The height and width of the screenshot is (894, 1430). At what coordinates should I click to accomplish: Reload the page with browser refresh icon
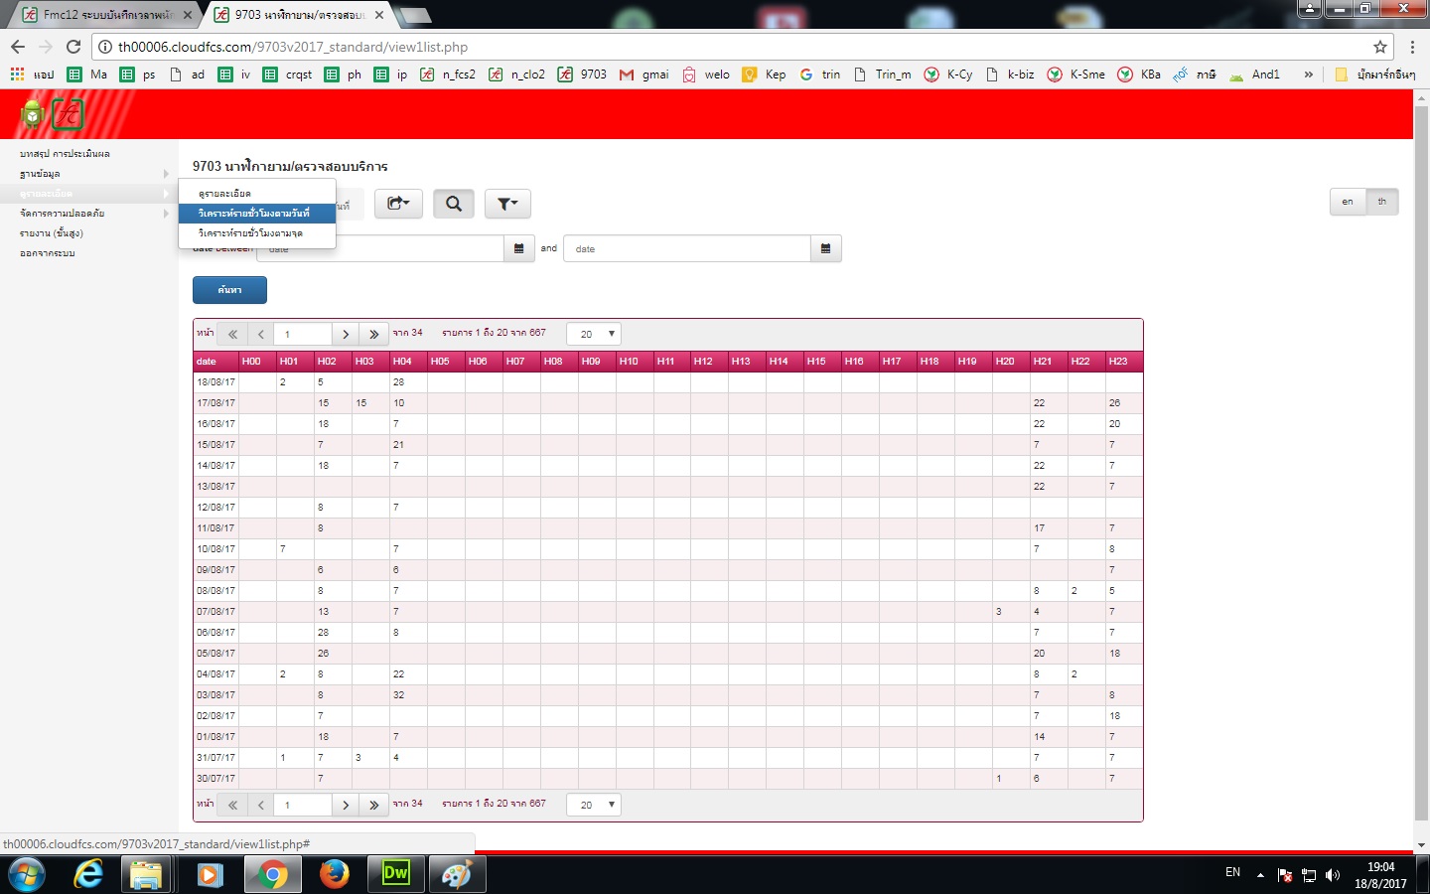point(73,47)
